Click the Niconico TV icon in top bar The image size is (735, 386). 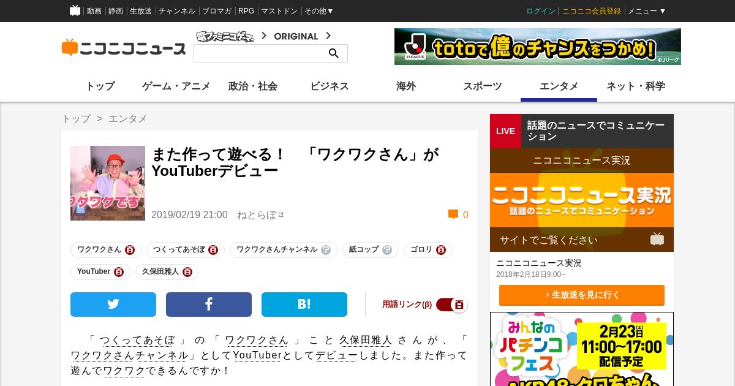tap(75, 10)
